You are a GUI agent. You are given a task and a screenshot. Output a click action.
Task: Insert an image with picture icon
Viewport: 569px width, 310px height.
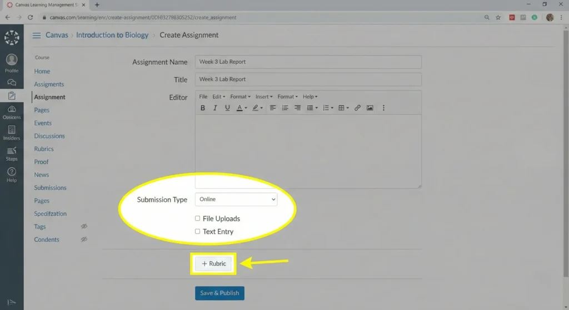(370, 108)
